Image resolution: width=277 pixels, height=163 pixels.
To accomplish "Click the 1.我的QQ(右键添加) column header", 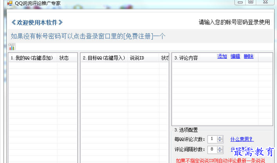I will click(x=33, y=58).
